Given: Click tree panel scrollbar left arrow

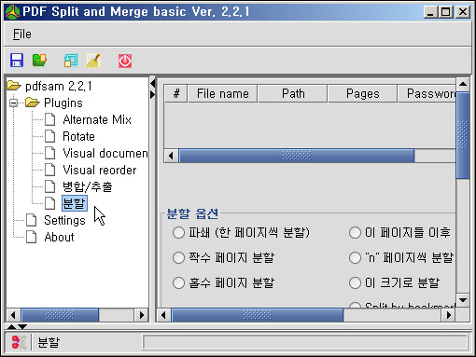Looking at the screenshot, I should 13,315.
